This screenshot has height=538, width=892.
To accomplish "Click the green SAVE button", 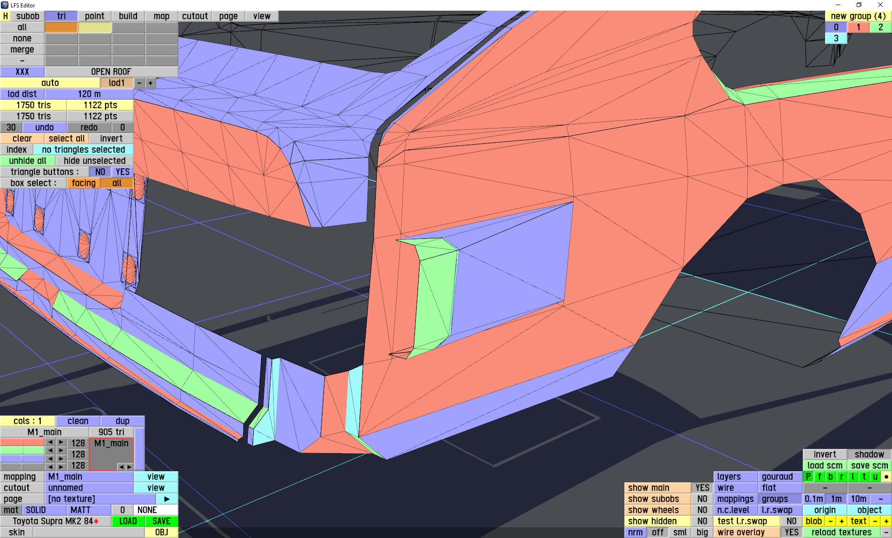I will click(x=161, y=521).
